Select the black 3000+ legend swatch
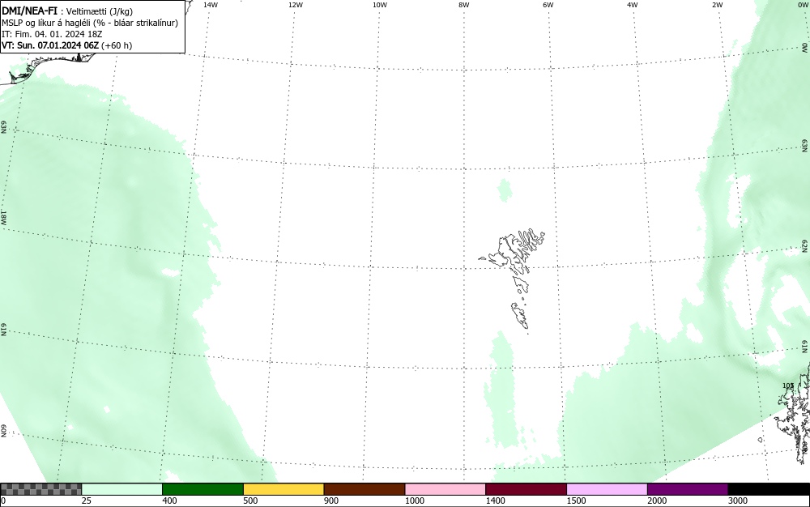The image size is (810, 507). tap(769, 489)
